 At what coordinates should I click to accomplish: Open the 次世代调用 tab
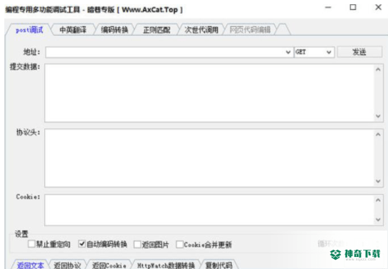pyautogui.click(x=201, y=30)
